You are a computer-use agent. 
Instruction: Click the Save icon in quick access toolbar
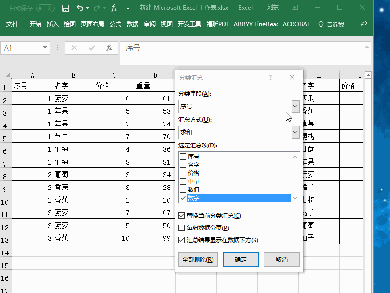tap(66, 8)
